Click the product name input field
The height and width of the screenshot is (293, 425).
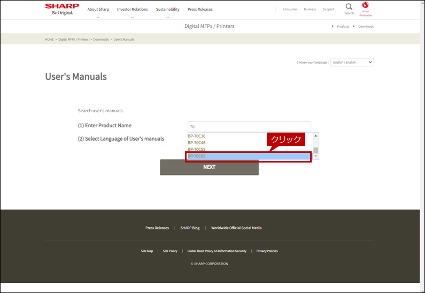249,127
